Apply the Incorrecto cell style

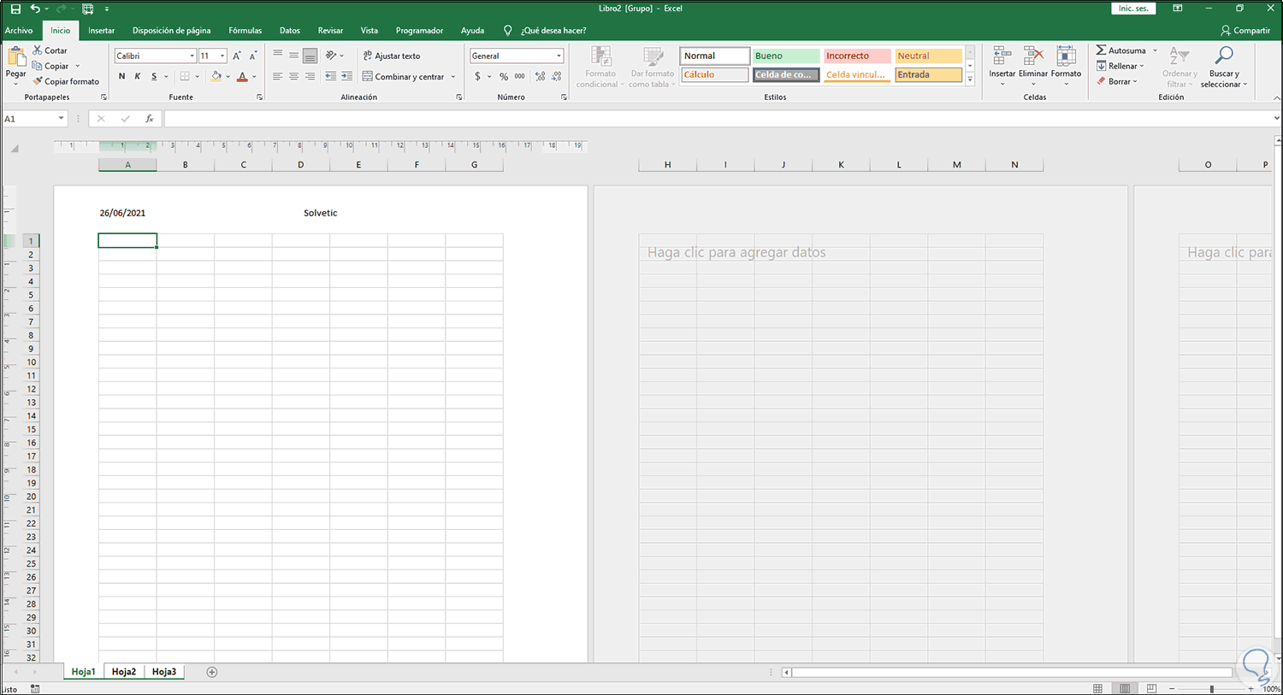point(857,56)
